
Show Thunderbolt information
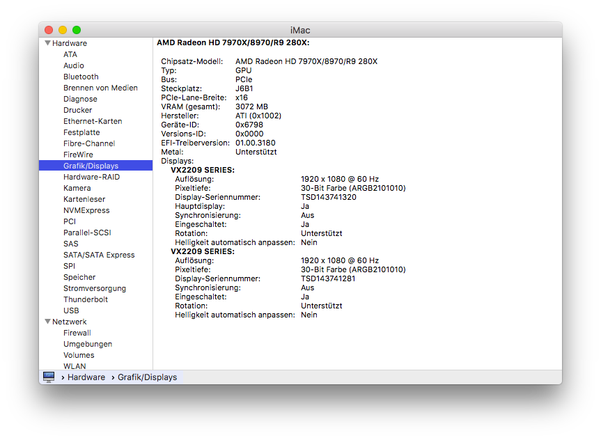pyautogui.click(x=86, y=299)
